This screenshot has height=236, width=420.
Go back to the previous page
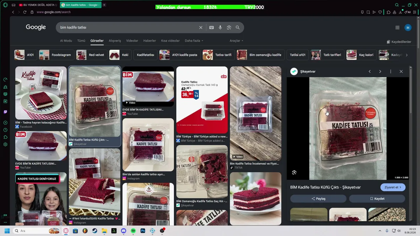[x=13, y=12]
